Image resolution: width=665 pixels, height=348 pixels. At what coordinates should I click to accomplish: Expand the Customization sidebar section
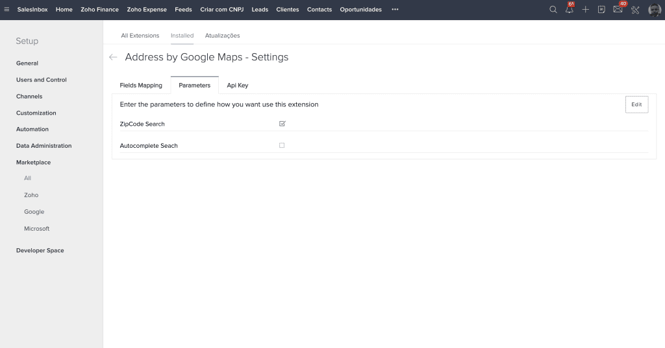36,113
